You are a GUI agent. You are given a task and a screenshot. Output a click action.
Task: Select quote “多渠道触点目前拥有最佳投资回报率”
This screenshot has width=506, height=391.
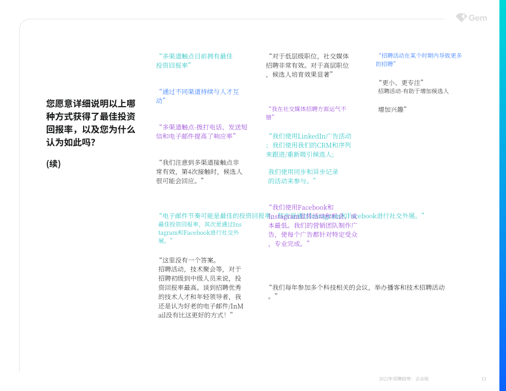point(194,60)
